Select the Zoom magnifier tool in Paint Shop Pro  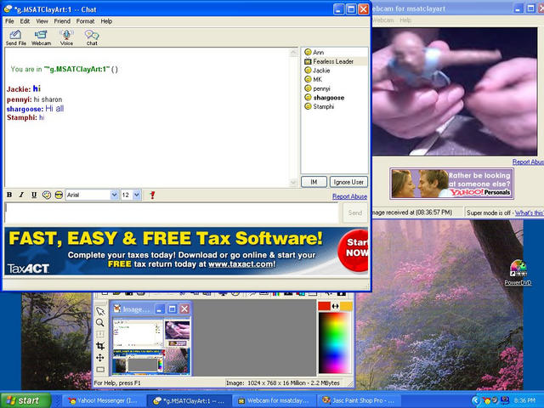[x=100, y=323]
